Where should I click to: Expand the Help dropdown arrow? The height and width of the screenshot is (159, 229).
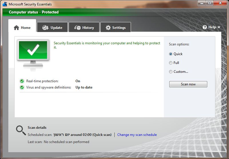coord(219,27)
